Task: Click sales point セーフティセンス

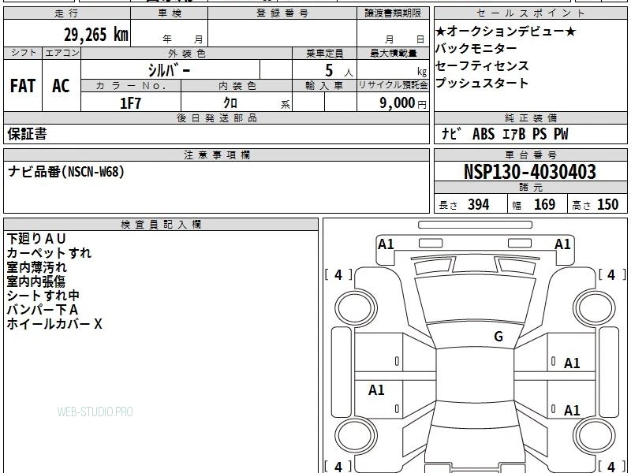Action: 482,65
